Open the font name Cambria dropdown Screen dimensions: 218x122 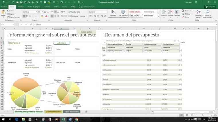point(36,12)
